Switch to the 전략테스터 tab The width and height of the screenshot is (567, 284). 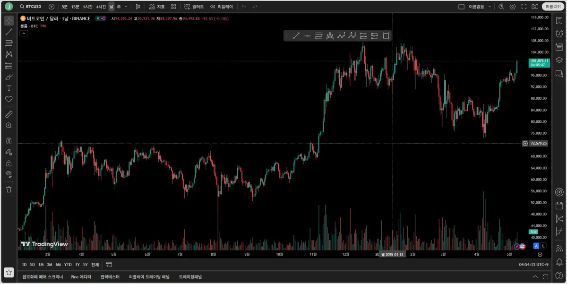(110, 277)
